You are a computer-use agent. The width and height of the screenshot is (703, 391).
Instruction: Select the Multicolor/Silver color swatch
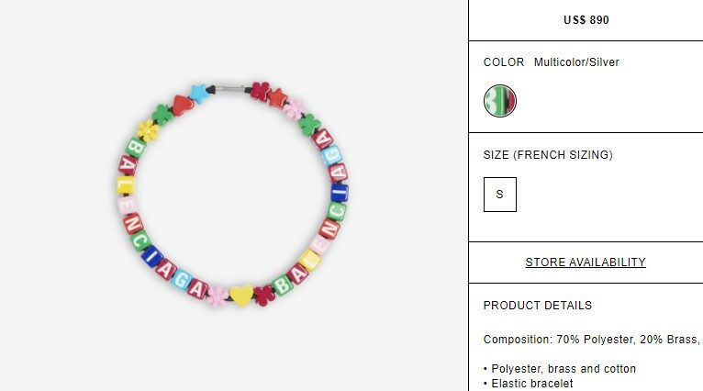(500, 101)
